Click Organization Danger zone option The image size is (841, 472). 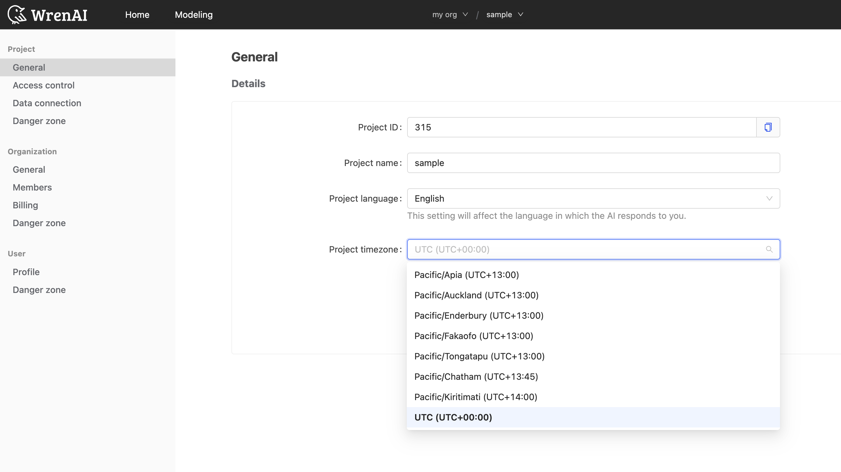click(x=39, y=223)
